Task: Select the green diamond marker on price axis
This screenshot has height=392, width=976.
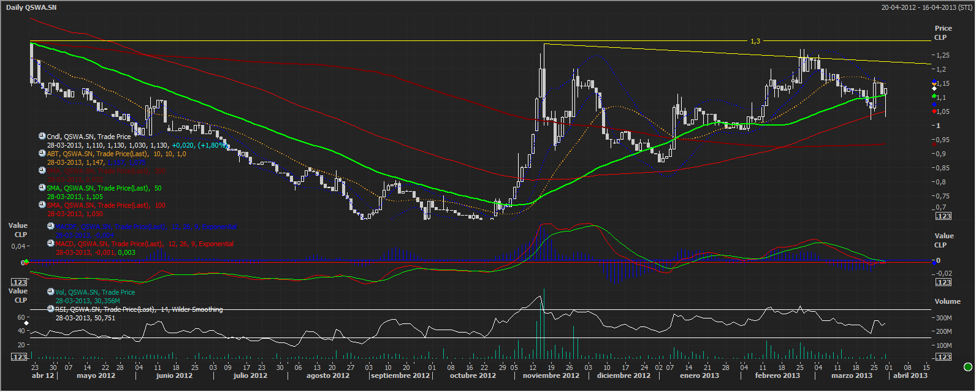Action: click(934, 97)
